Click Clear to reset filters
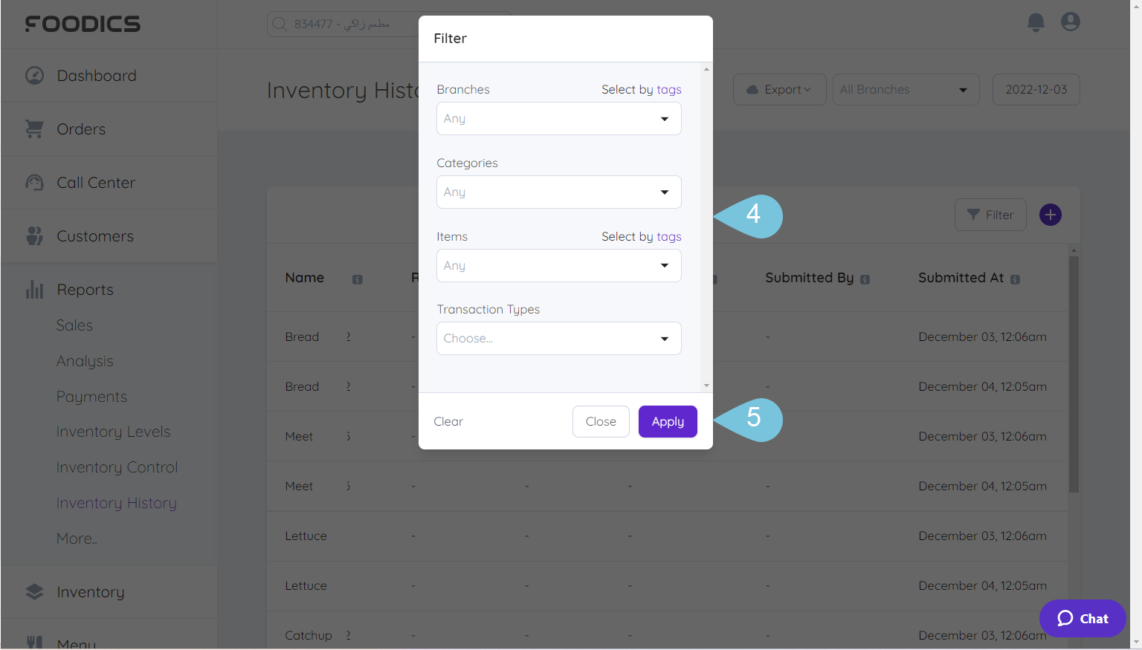 tap(448, 422)
